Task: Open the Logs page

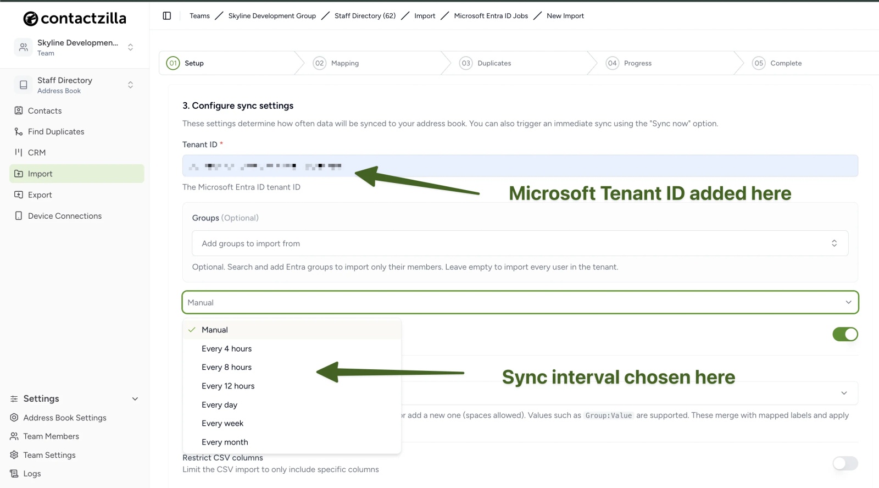Action: (x=32, y=474)
